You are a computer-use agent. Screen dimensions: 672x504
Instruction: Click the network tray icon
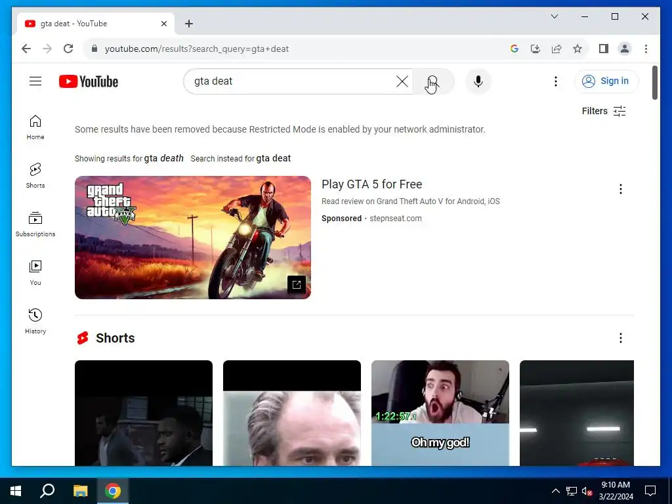tap(572, 491)
